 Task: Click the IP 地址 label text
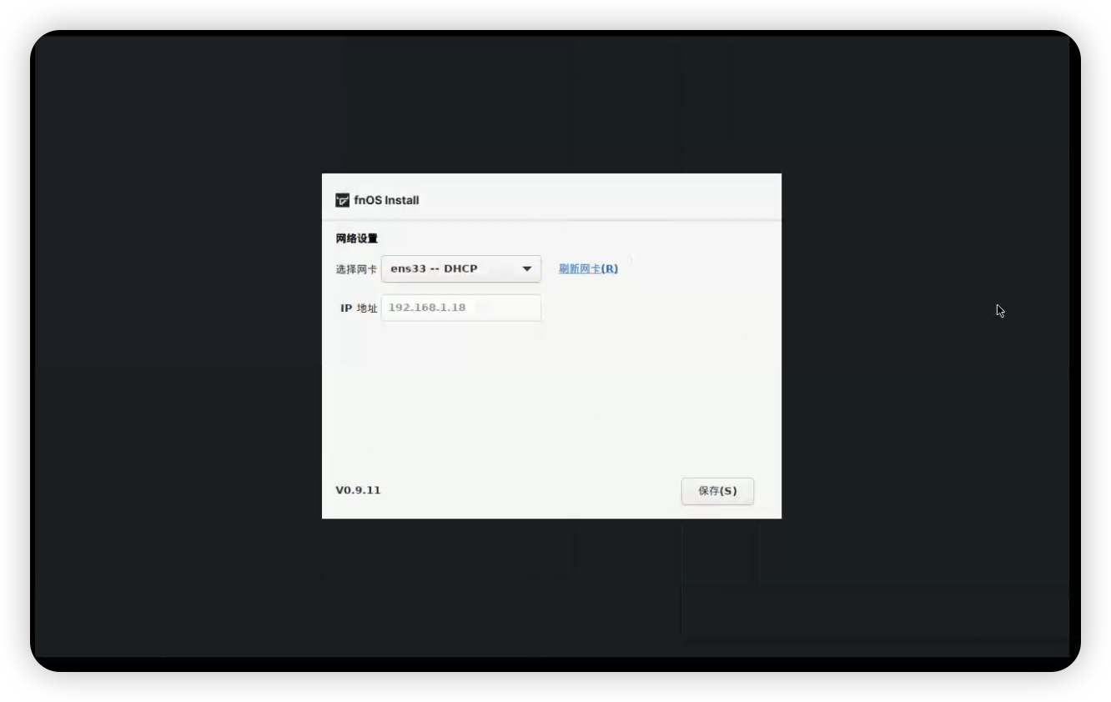(x=359, y=308)
